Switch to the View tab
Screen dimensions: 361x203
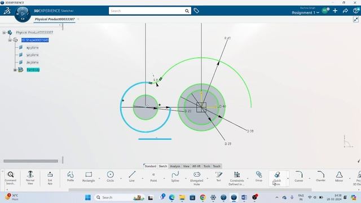point(186,166)
